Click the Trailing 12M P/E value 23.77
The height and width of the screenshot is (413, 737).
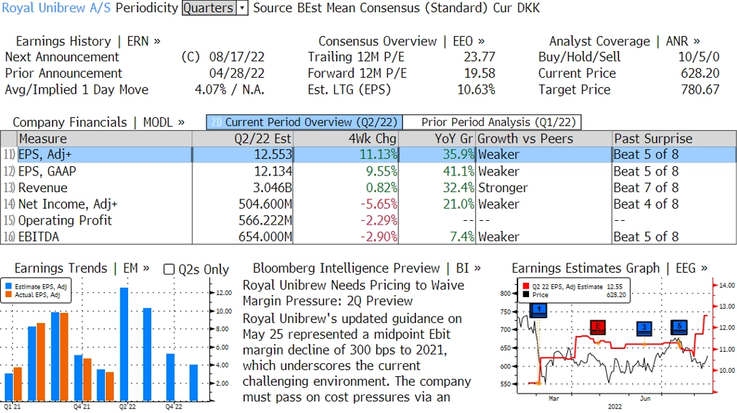click(479, 57)
